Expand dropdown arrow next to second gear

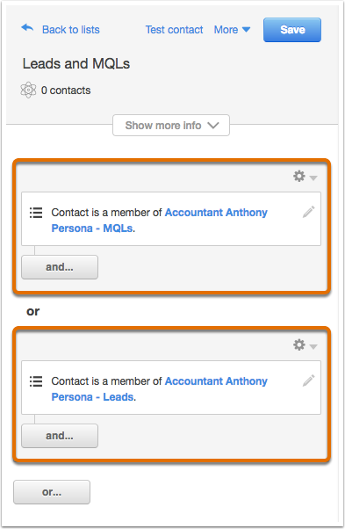tap(313, 346)
